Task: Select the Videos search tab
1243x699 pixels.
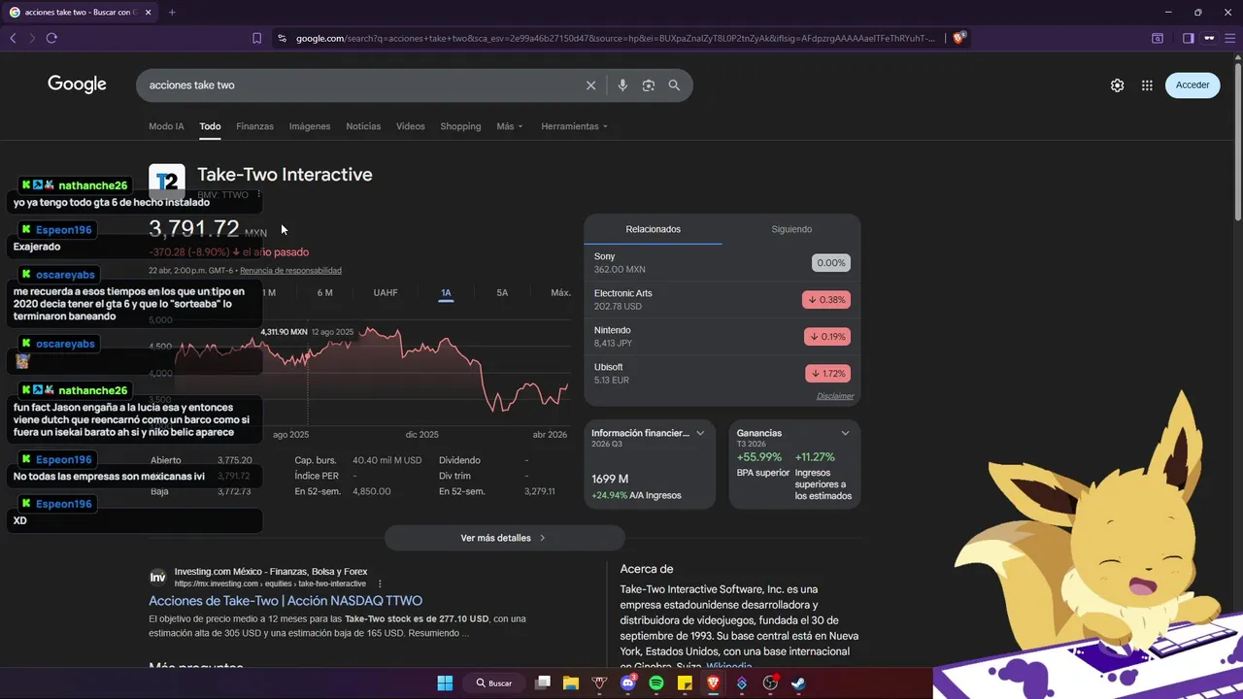Action: (410, 126)
